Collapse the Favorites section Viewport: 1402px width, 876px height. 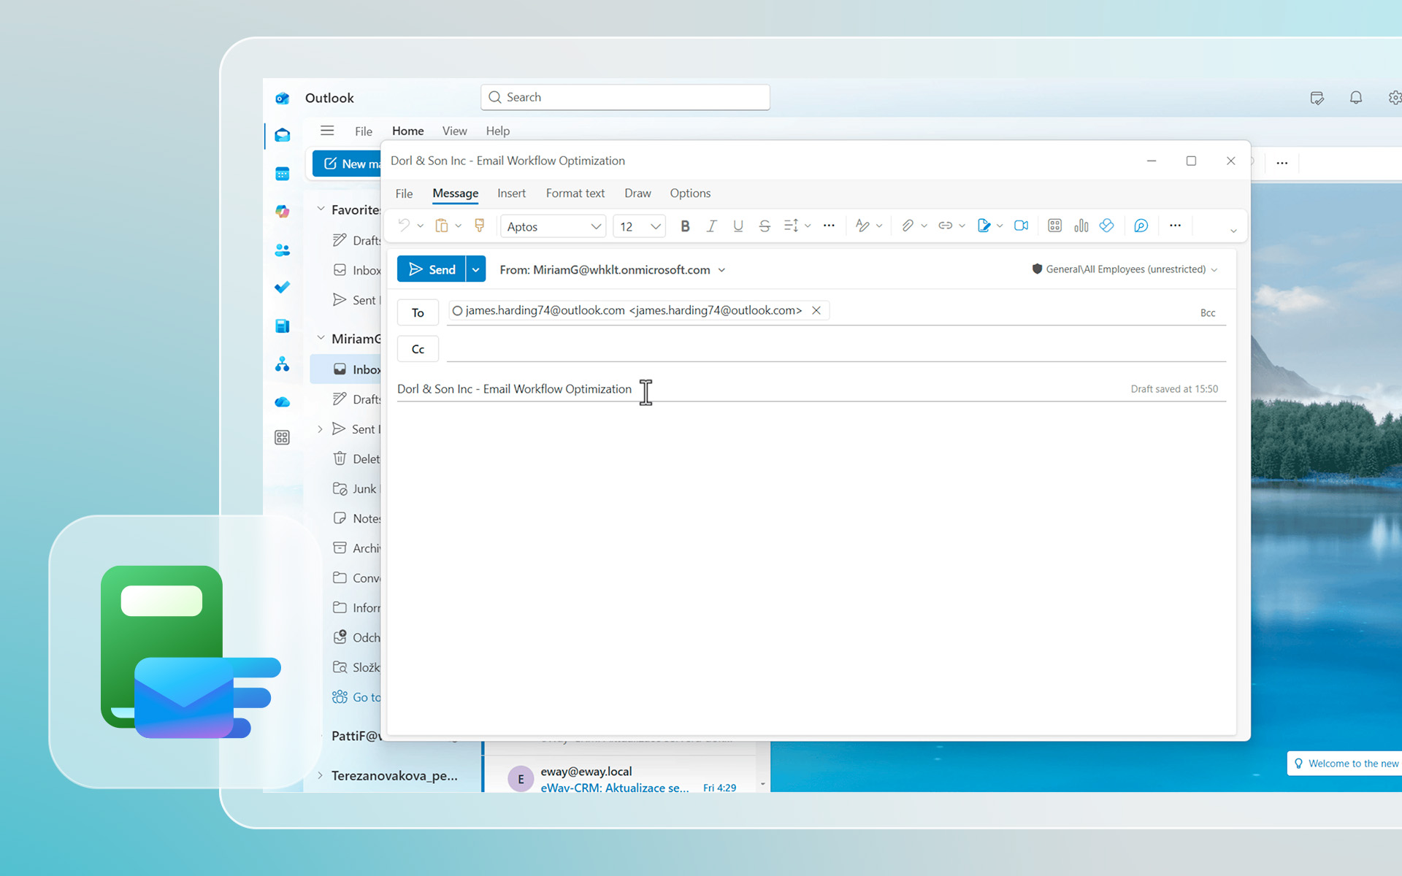pyautogui.click(x=321, y=209)
